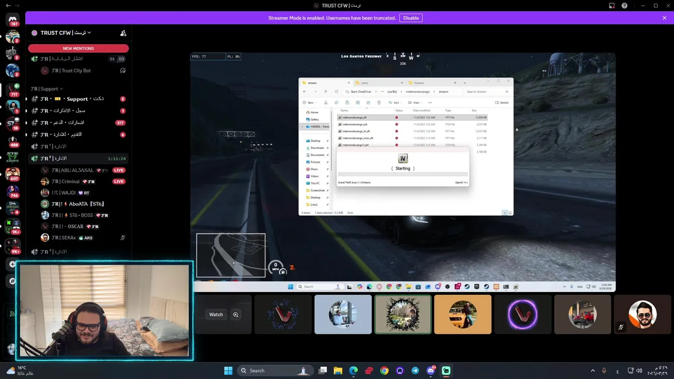
Task: Open server icon with 717 badge
Action: pos(13,90)
